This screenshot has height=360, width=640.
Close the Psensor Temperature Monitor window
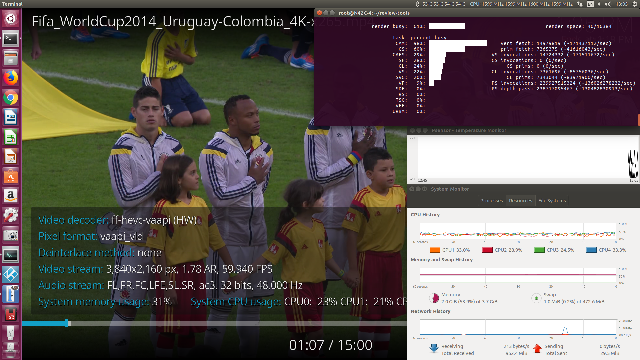click(412, 130)
